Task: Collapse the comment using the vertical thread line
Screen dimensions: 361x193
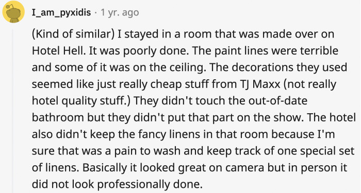Action: tap(13, 111)
